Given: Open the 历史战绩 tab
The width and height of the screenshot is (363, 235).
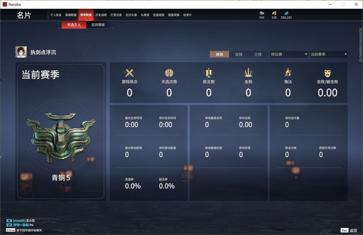Looking at the screenshot, I should [101, 15].
